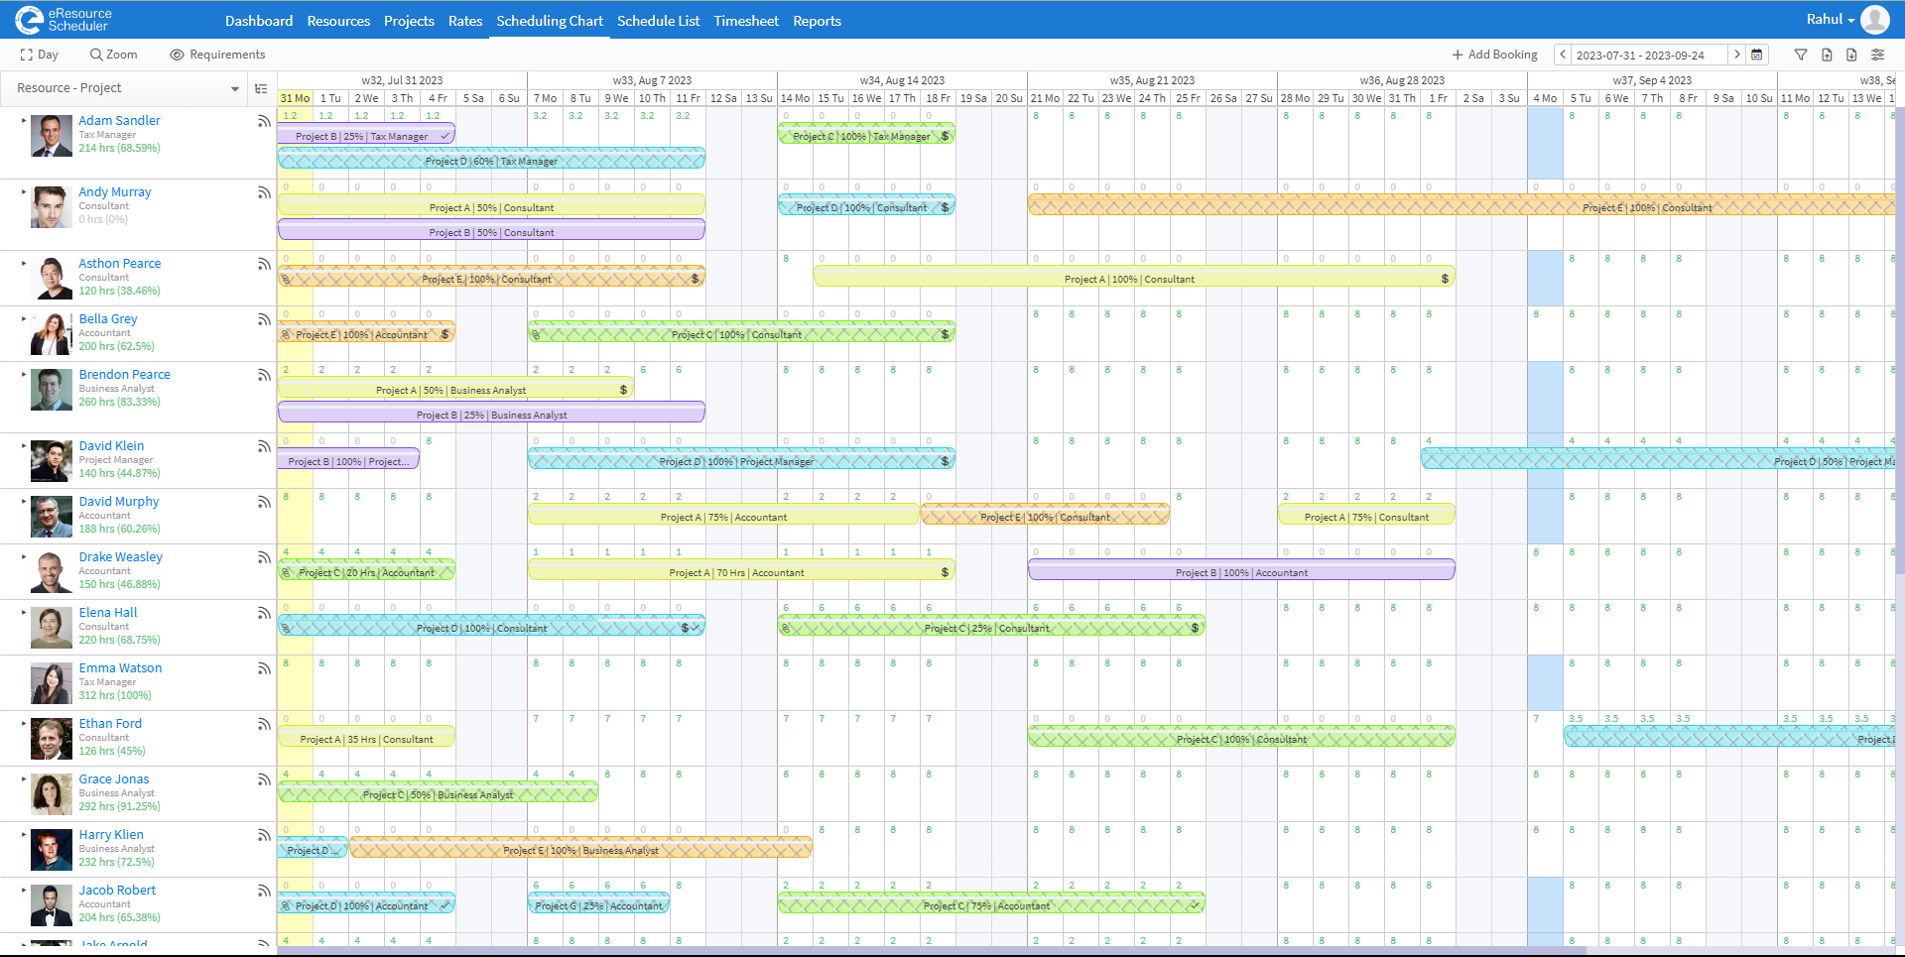The height and width of the screenshot is (957, 1905).
Task: Open the Rahul user menu dropdown
Action: pos(1831,20)
